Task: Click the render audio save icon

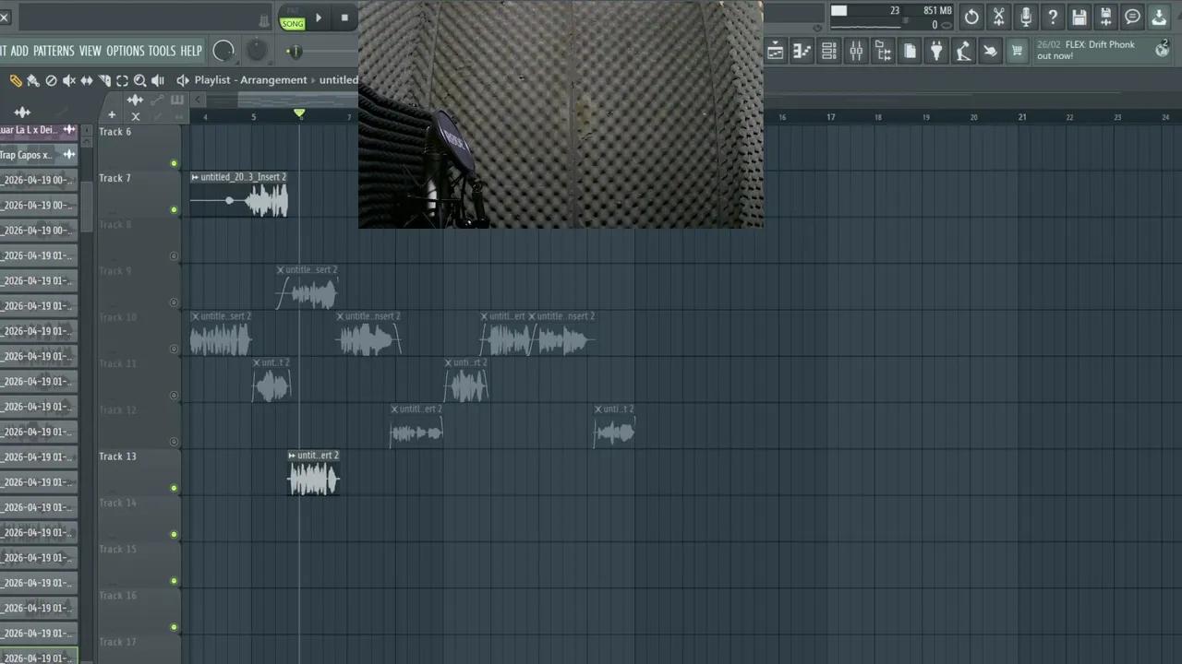Action: click(x=1105, y=17)
